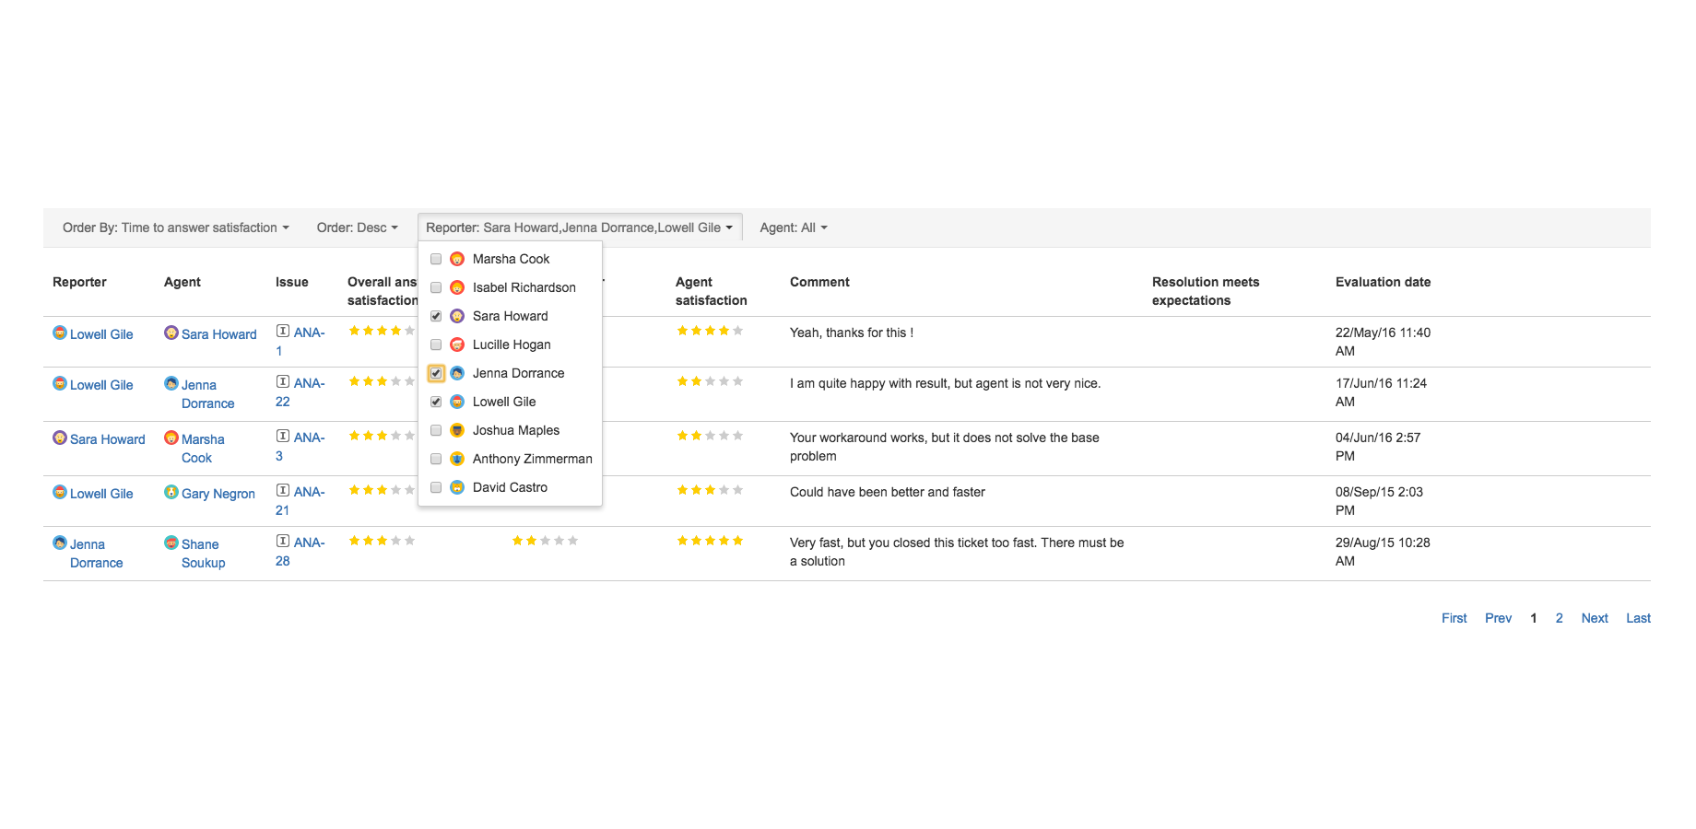1696x829 pixels.
Task: Click Lucille Hogan's avatar icon in the list
Action: 457,344
